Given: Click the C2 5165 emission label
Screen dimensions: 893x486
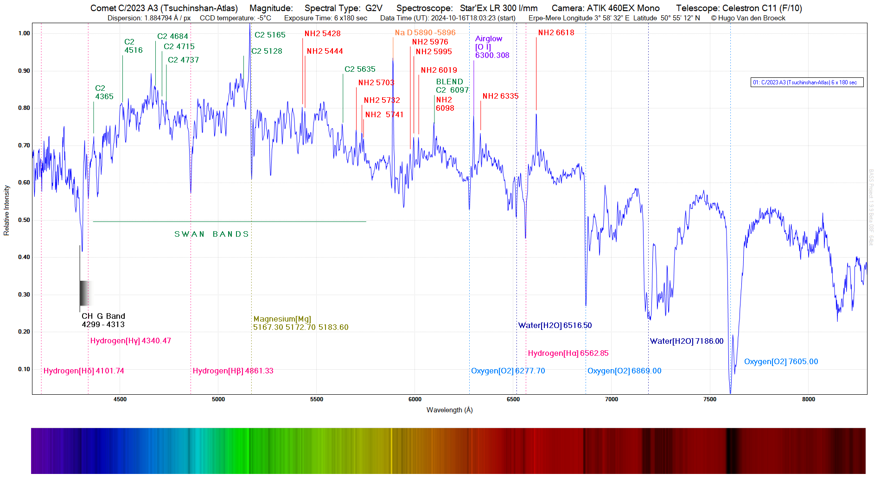Looking at the screenshot, I should tap(270, 35).
